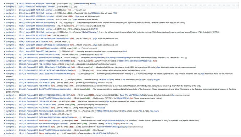Open IP 172.250.40.37 user link

45,108
